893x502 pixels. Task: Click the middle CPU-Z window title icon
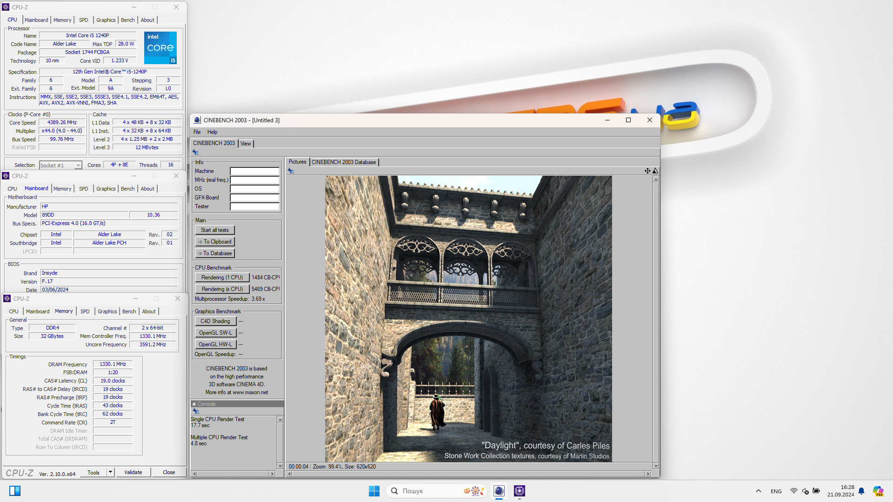6,176
